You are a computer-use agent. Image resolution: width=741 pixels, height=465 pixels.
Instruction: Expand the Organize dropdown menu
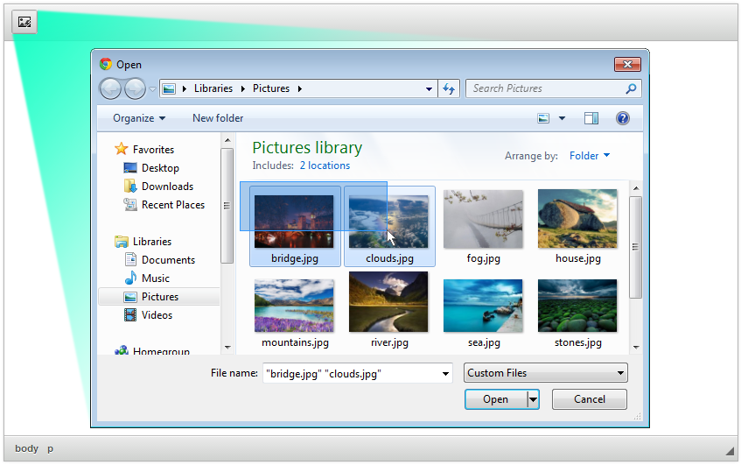click(x=139, y=118)
